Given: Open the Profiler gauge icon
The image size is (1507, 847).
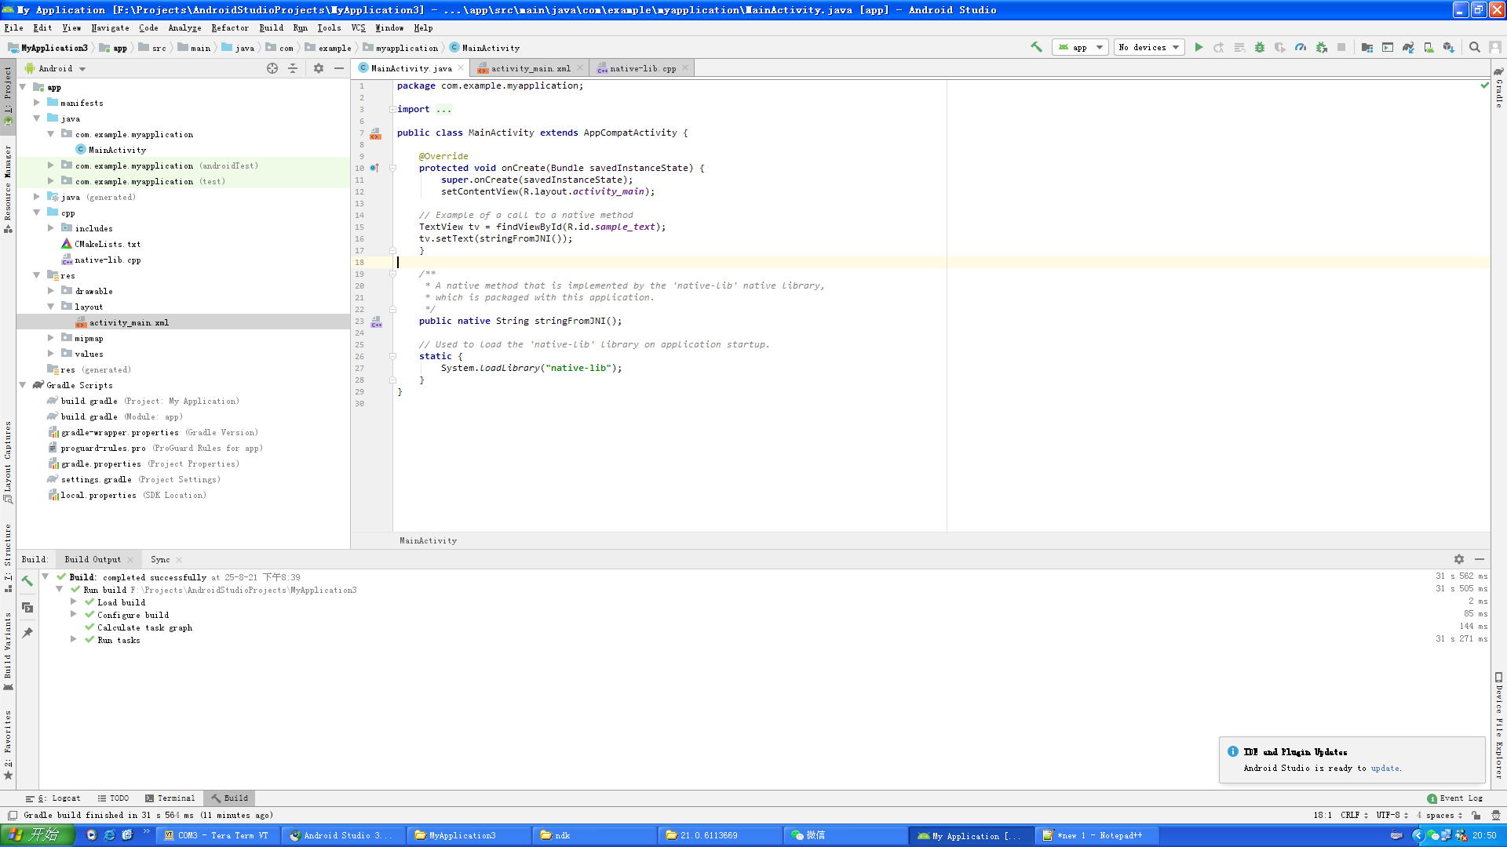Looking at the screenshot, I should click(1301, 47).
